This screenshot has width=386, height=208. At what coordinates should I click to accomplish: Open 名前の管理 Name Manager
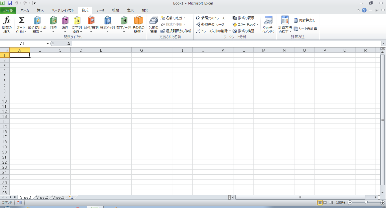[153, 21]
